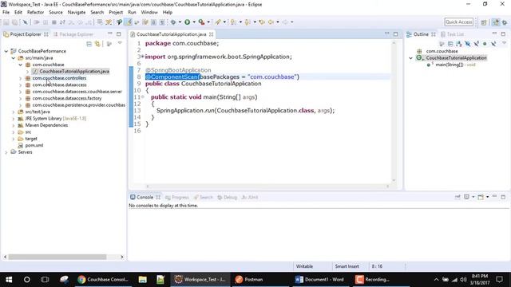Click the Run External Tools icon
511x287 pixels.
pos(201,22)
